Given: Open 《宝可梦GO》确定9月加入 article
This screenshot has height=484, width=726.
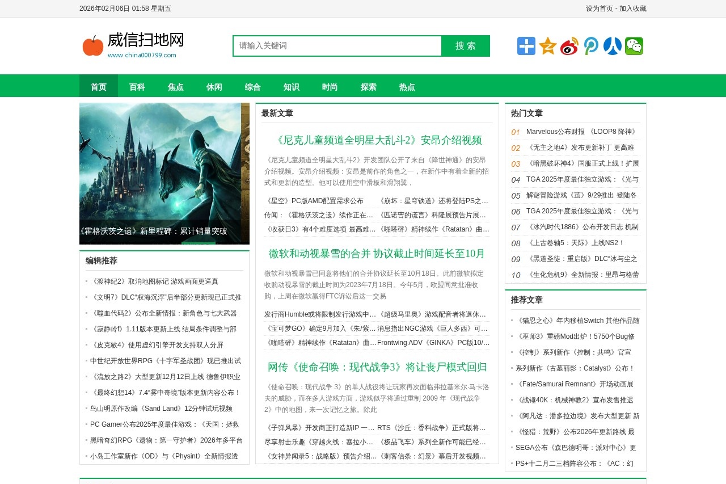Looking at the screenshot, I should tap(320, 329).
